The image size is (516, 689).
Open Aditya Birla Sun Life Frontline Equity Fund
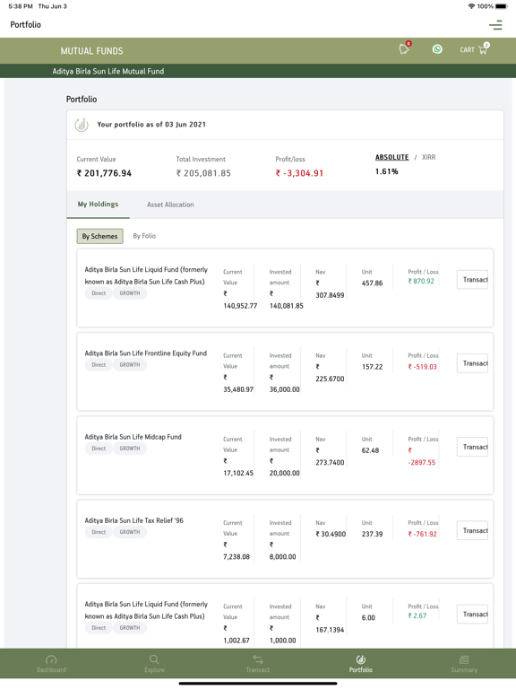pos(146,353)
